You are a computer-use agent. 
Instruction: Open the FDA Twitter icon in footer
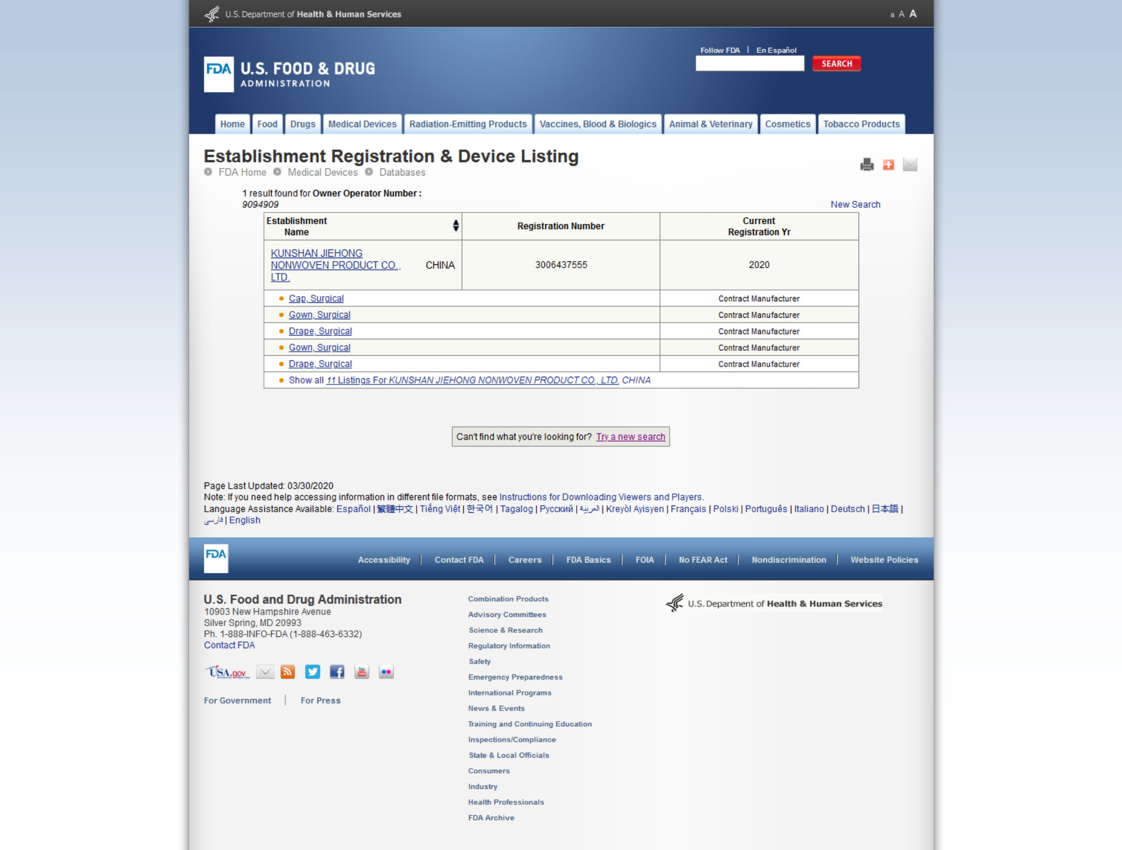[x=312, y=672]
